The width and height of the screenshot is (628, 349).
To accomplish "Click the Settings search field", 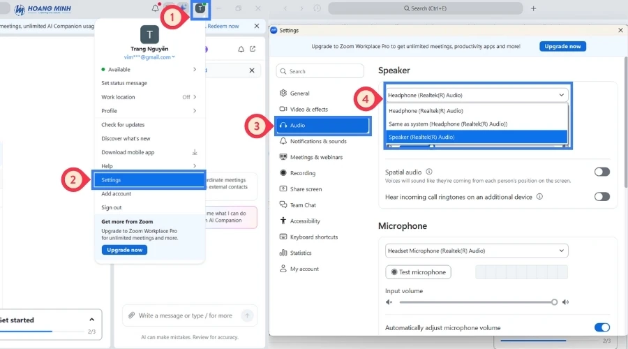I will (320, 71).
